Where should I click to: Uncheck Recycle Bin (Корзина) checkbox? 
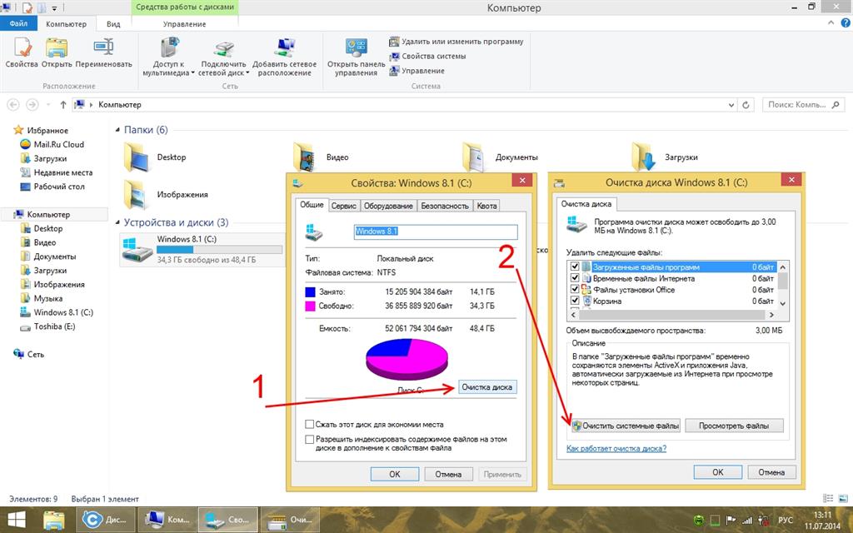point(575,301)
